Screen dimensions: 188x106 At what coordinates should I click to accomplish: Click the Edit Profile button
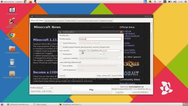tap(47, 91)
